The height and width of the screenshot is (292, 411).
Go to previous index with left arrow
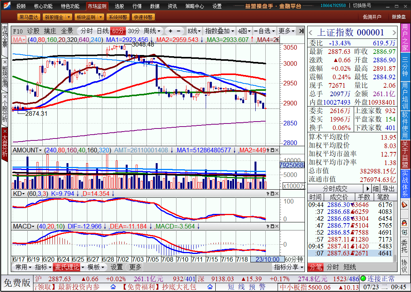click(311, 33)
